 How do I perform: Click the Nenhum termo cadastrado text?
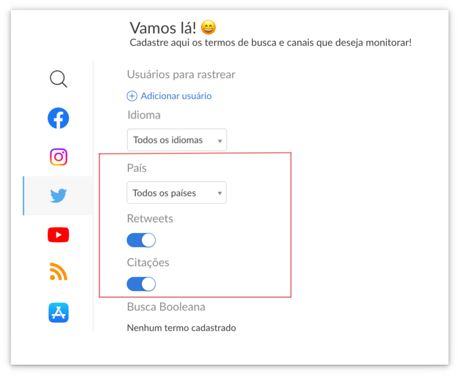coord(182,328)
